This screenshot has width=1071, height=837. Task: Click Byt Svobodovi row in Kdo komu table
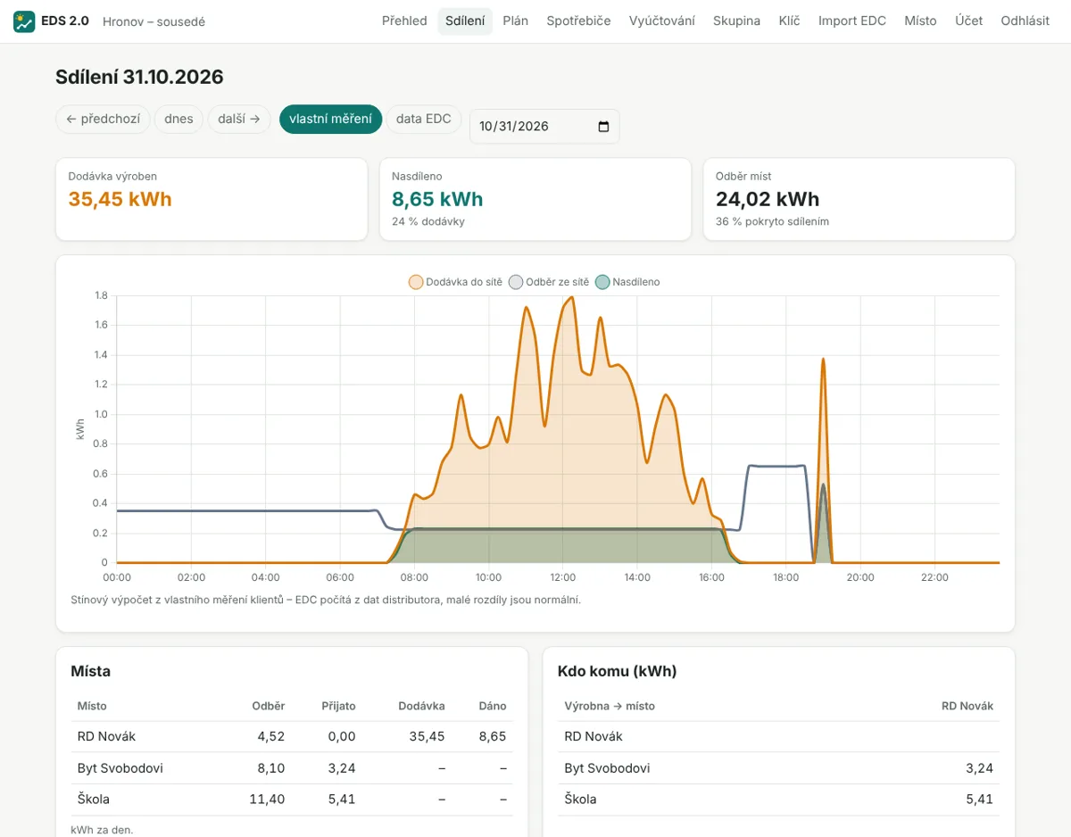click(x=778, y=768)
